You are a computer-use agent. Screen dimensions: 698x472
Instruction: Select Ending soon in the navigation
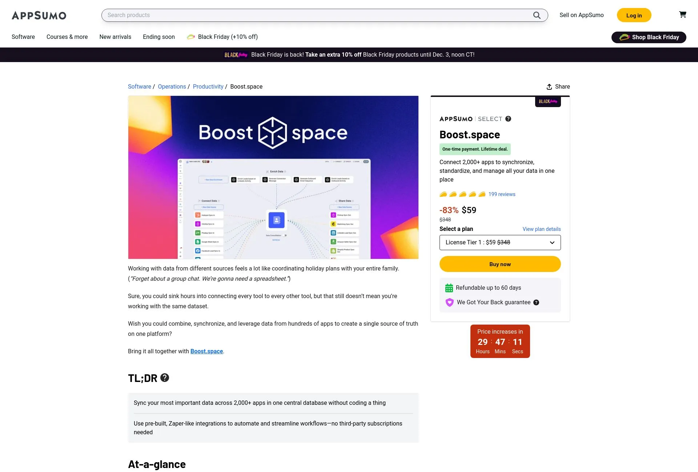pos(159,37)
